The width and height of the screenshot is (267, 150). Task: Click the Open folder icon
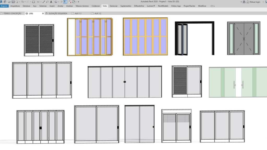point(9,2)
